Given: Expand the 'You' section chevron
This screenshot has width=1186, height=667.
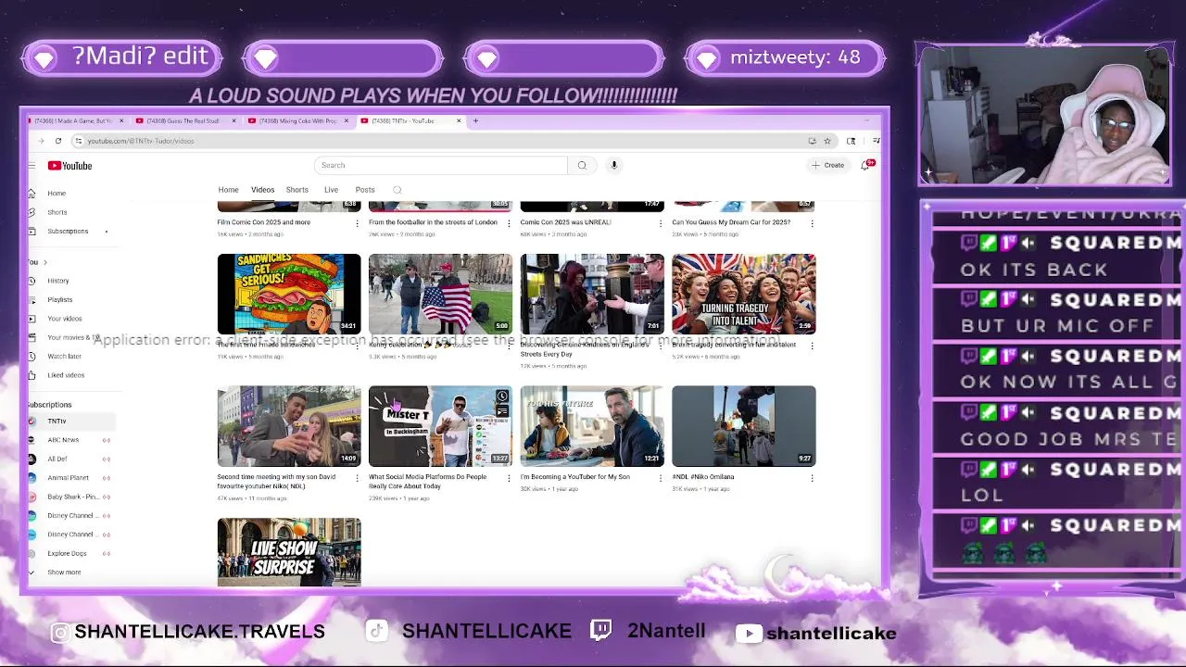Looking at the screenshot, I should click(44, 262).
